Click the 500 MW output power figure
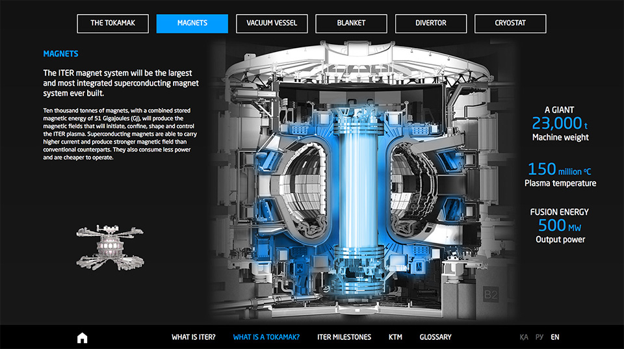 point(559,226)
